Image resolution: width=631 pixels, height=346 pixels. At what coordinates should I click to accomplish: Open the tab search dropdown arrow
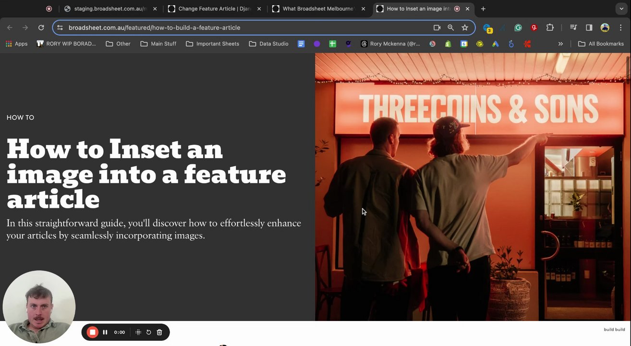(x=621, y=9)
